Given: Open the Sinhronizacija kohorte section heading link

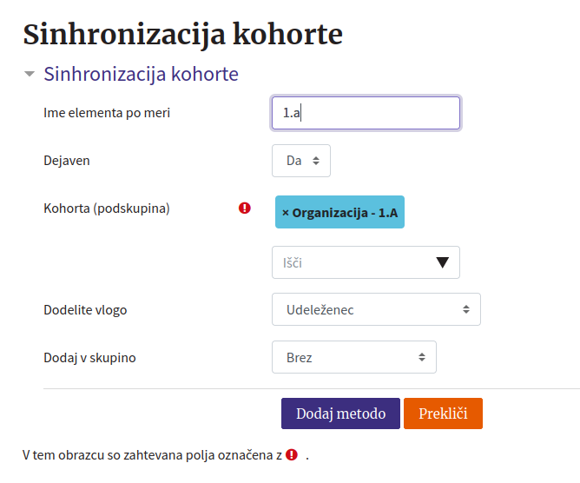Looking at the screenshot, I should coord(141,74).
